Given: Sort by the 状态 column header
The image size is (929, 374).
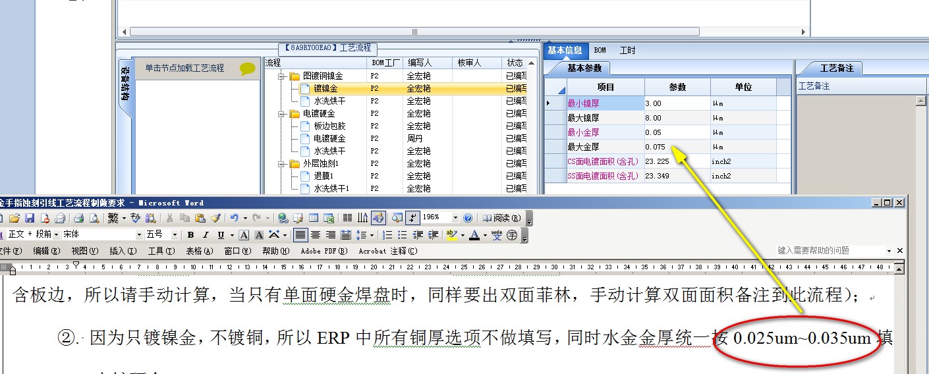Looking at the screenshot, I should click(515, 63).
